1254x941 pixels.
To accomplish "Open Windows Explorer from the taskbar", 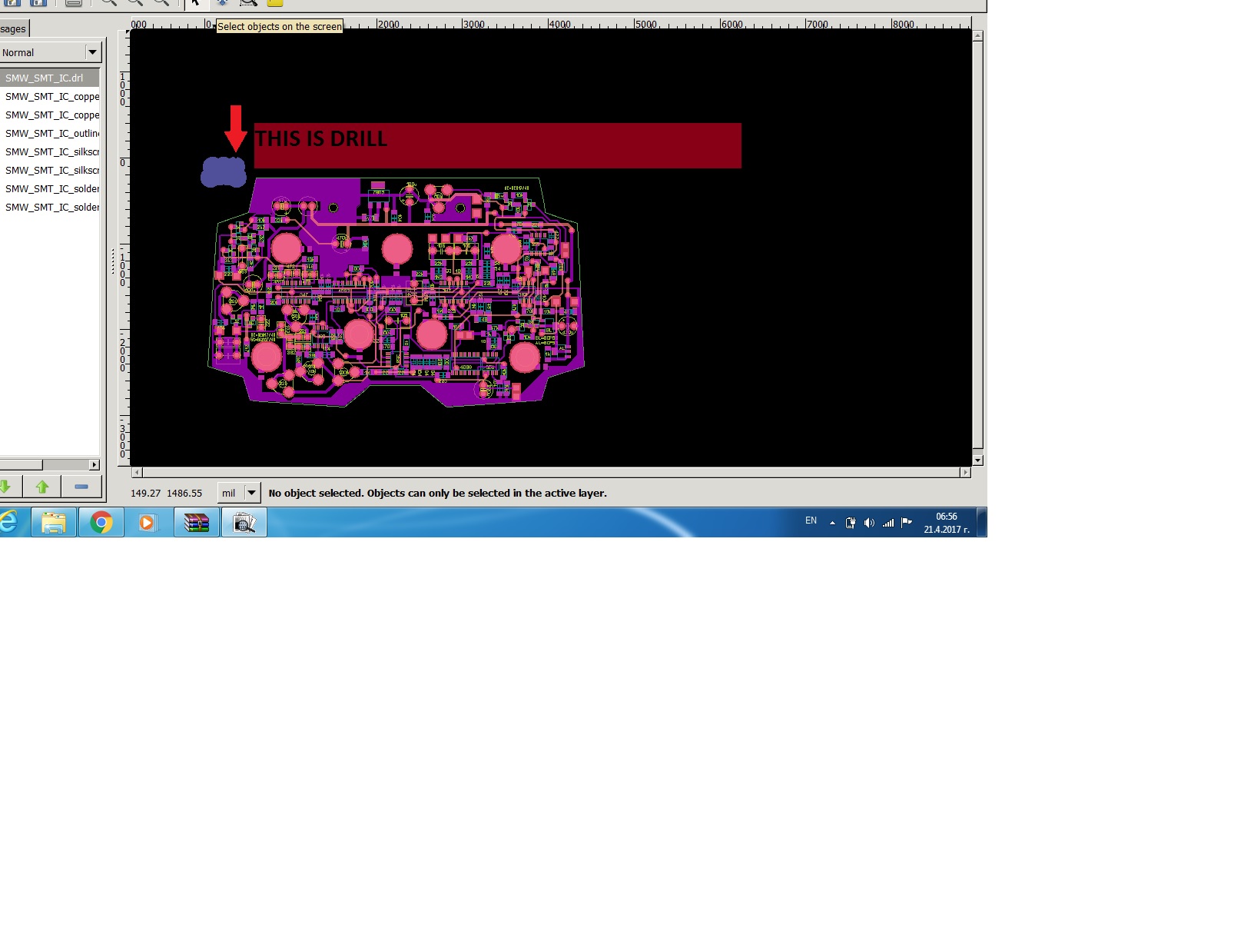I will pyautogui.click(x=54, y=523).
